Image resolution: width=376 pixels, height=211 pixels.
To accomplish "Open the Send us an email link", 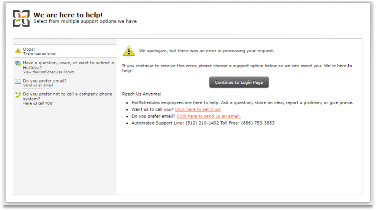I will coord(38,85).
